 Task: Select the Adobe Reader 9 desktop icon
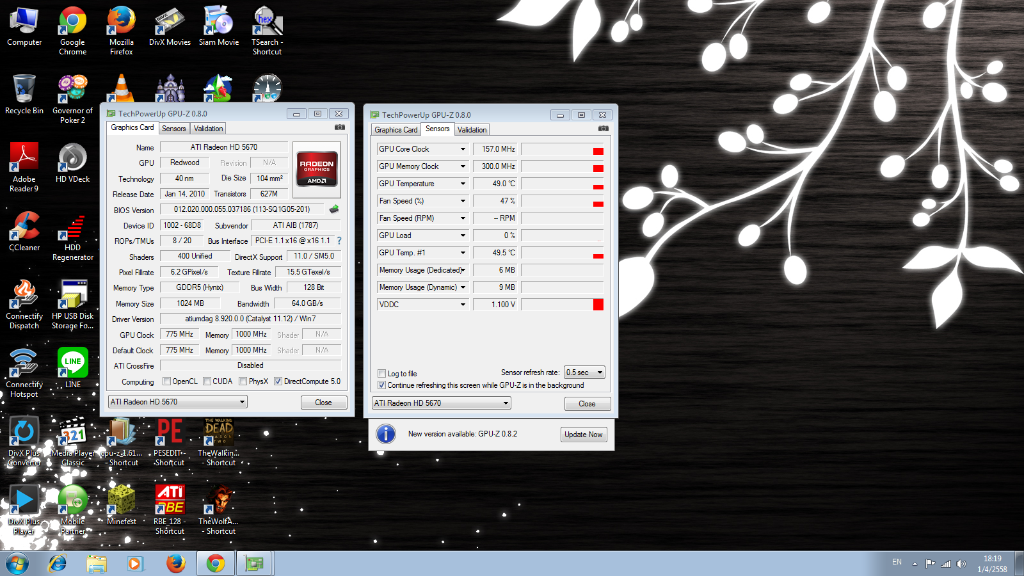(24, 168)
